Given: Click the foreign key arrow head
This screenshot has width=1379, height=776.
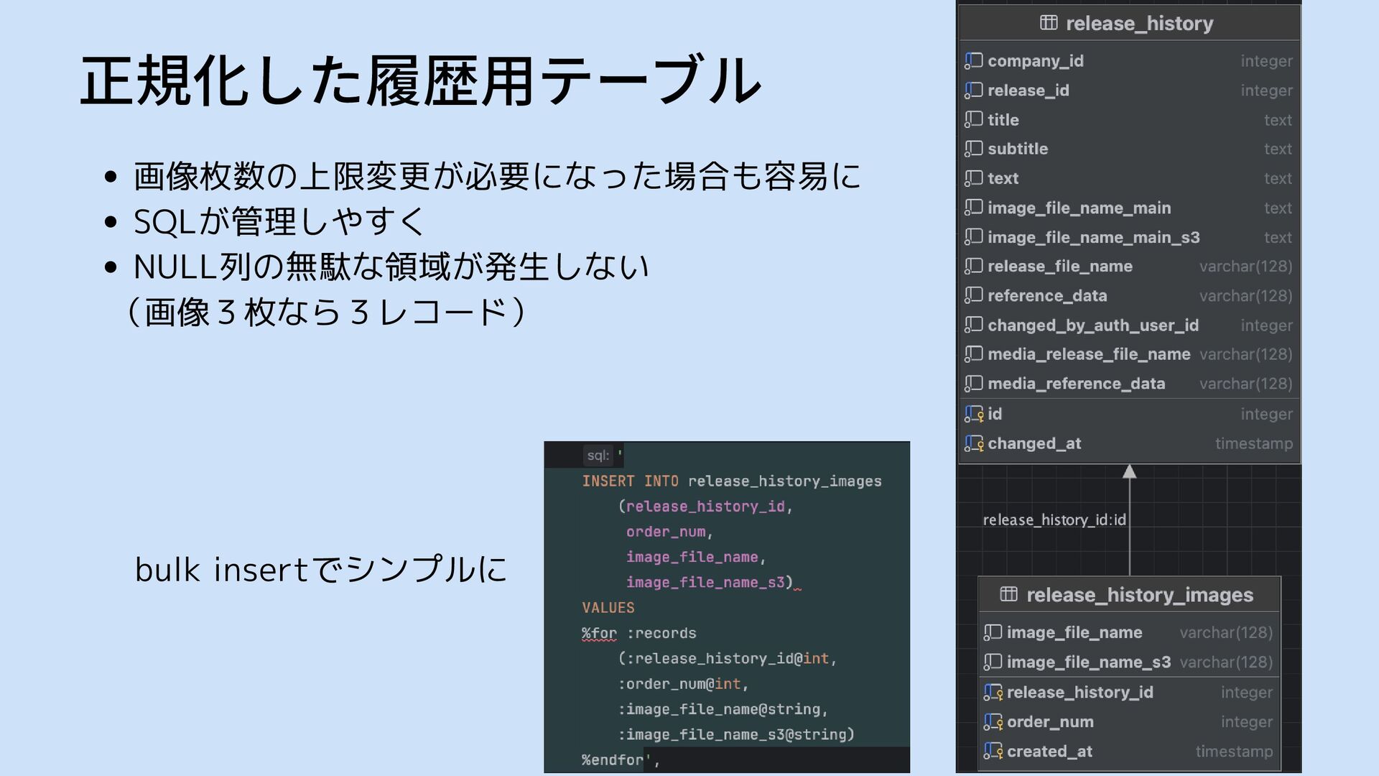Looking at the screenshot, I should point(1129,472).
